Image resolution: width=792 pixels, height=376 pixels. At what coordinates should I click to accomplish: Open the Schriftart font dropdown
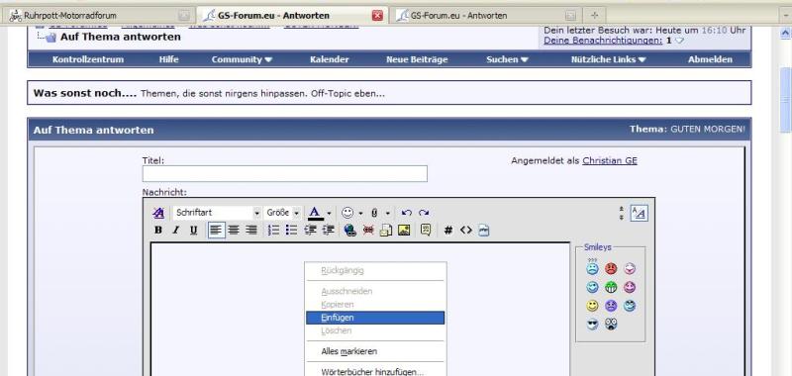217,213
